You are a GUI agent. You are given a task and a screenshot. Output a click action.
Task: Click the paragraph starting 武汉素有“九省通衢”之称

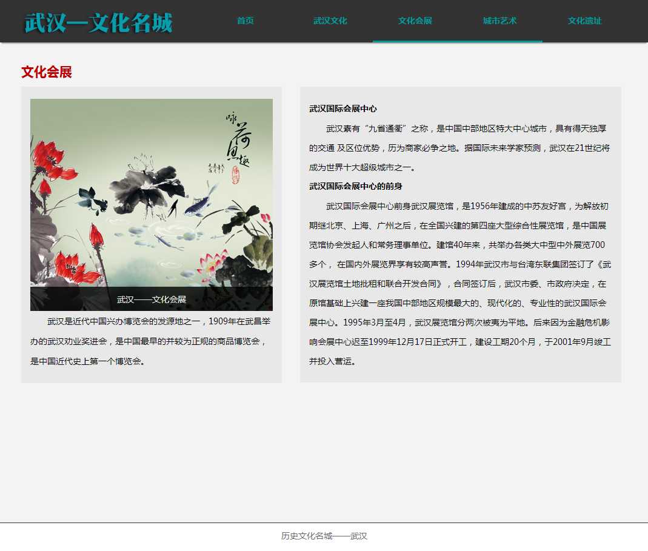click(x=459, y=148)
